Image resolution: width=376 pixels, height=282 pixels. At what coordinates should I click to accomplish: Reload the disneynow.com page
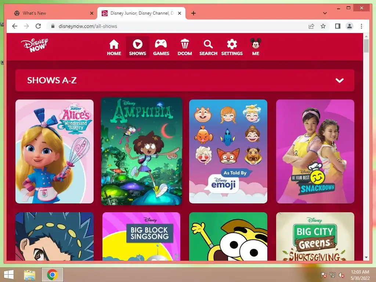38,26
